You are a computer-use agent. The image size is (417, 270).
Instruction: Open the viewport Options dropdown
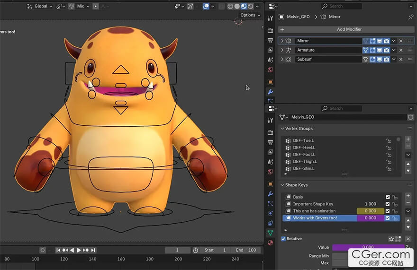pos(250,15)
